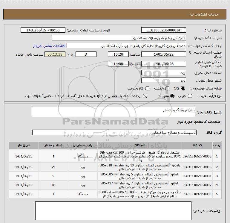Click need date 1401/06/31 in row 5

[24, 194]
